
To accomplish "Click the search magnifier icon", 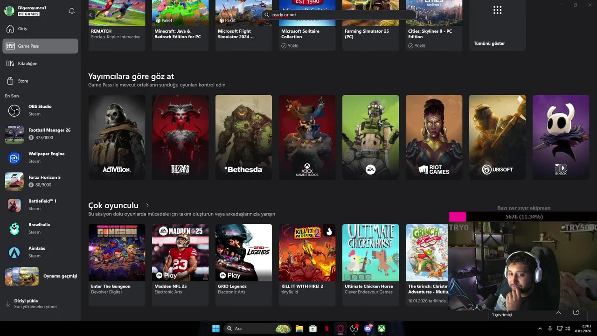I will 267,14.
